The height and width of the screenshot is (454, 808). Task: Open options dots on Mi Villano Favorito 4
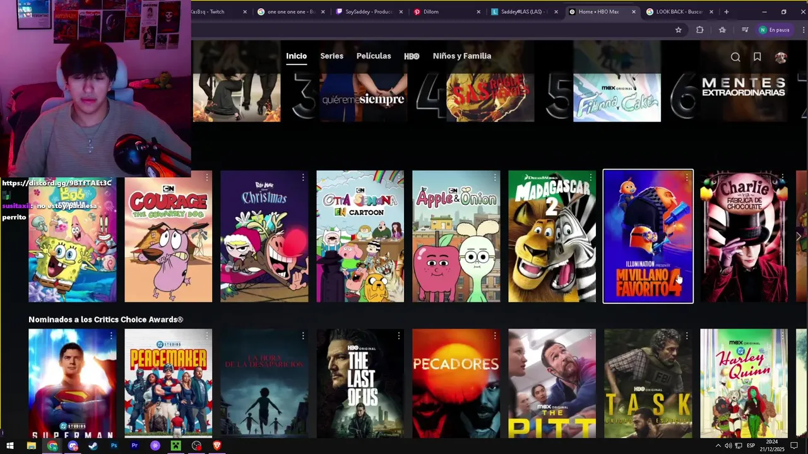(687, 178)
